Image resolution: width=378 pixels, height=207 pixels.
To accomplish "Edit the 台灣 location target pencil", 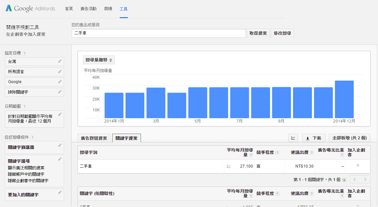I will [60, 61].
